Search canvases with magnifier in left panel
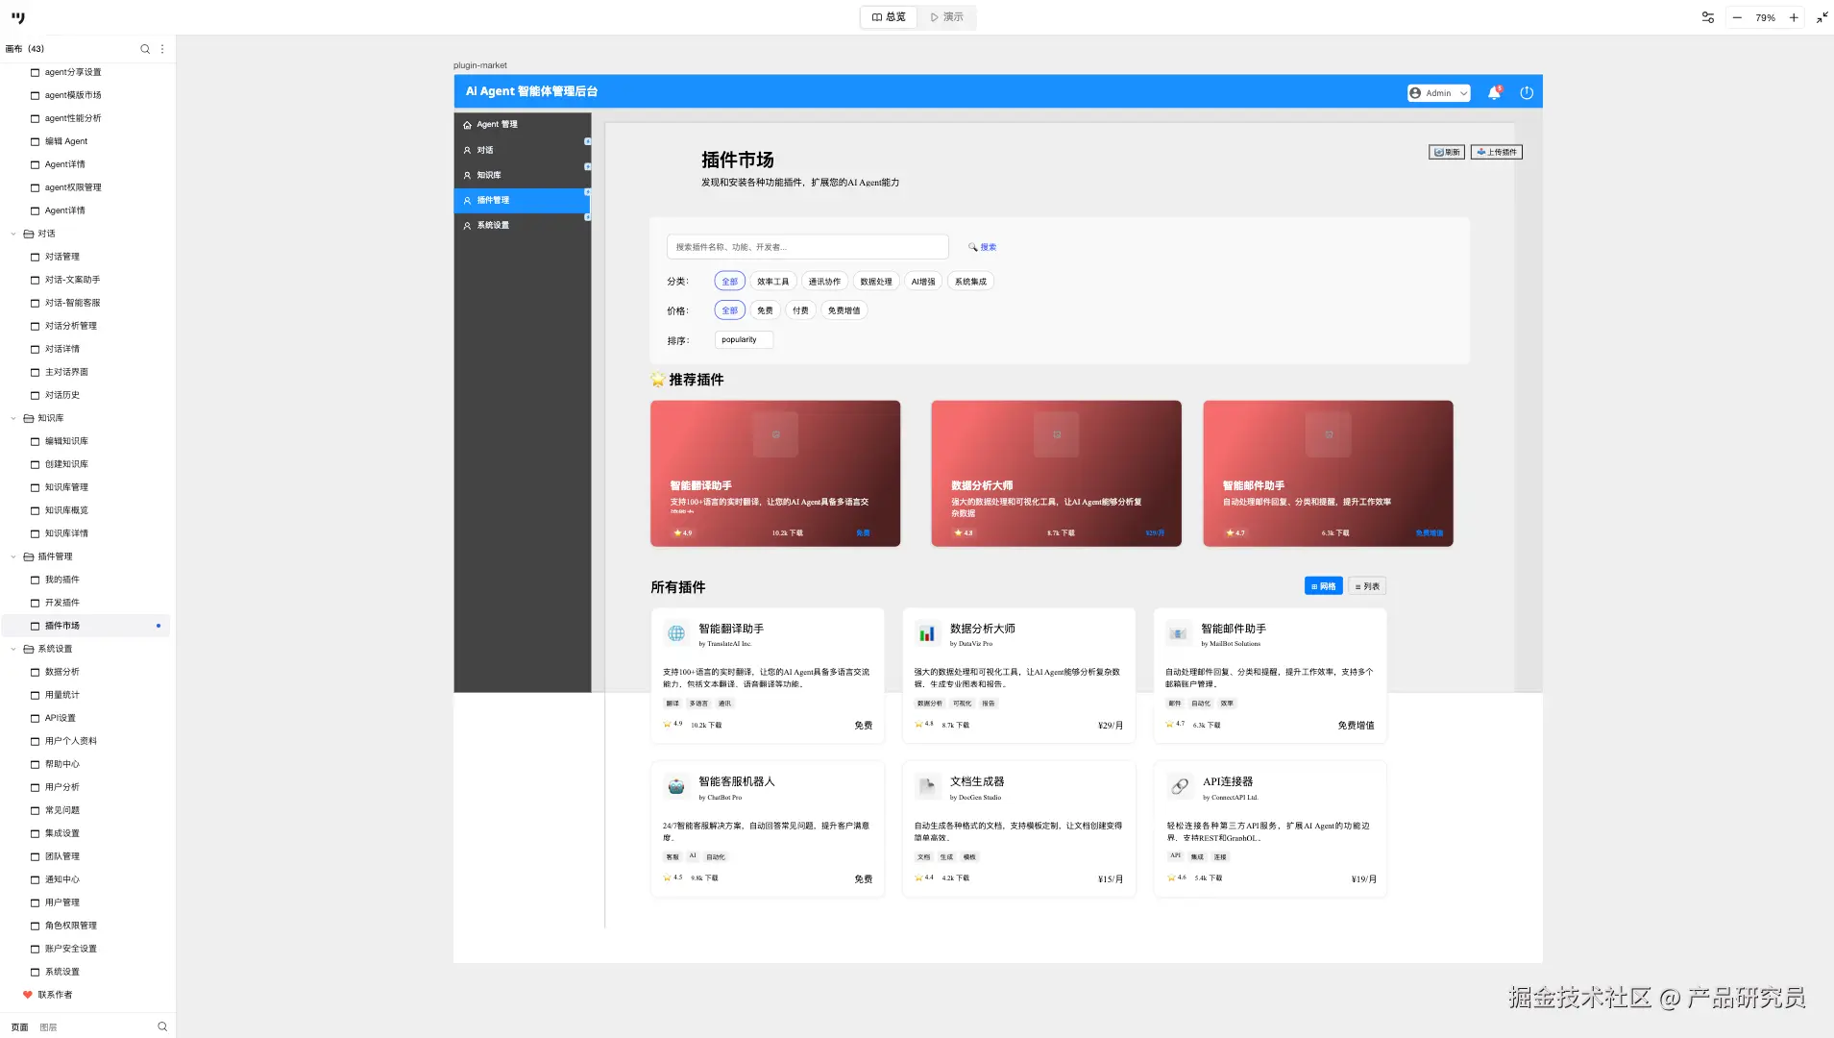1834x1038 pixels. tap(145, 49)
